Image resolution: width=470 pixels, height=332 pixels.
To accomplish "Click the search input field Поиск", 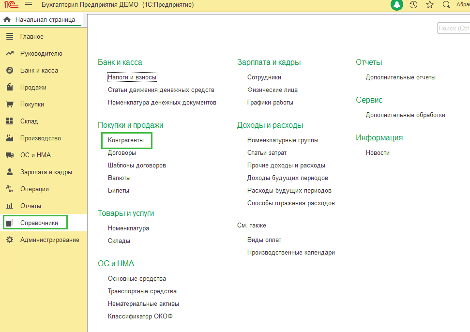I will [x=454, y=28].
